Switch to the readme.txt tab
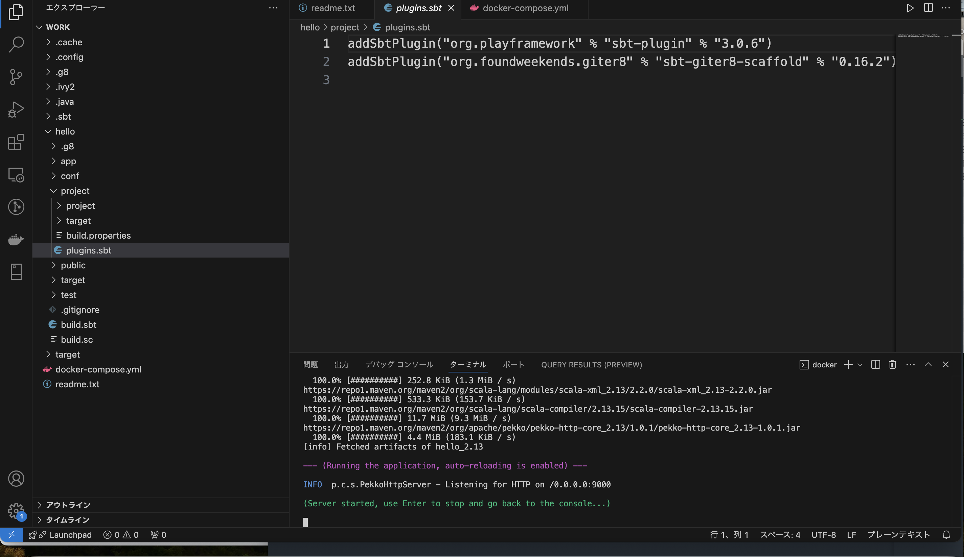 (332, 8)
